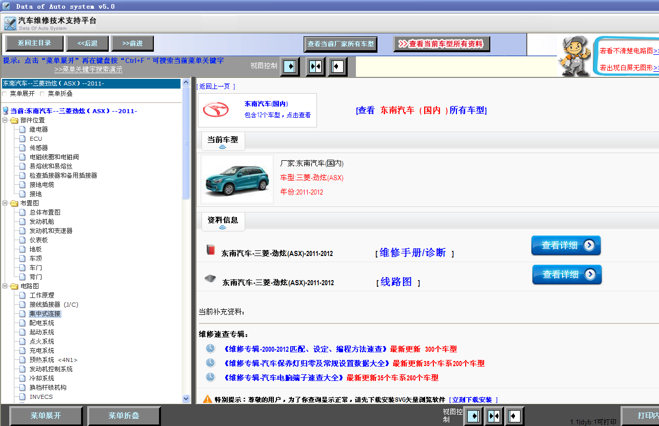Click the 若看不清楚电路图 link

(x=629, y=51)
